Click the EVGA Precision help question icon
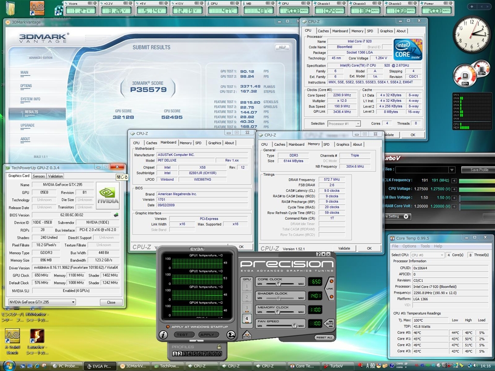 point(319,254)
